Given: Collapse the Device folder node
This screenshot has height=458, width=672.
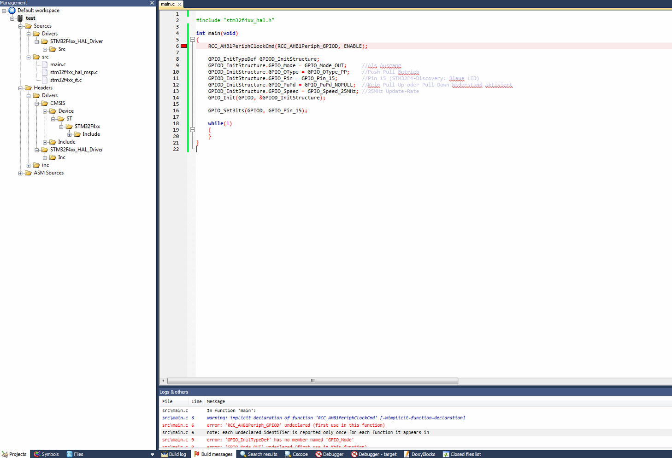Looking at the screenshot, I should [45, 111].
